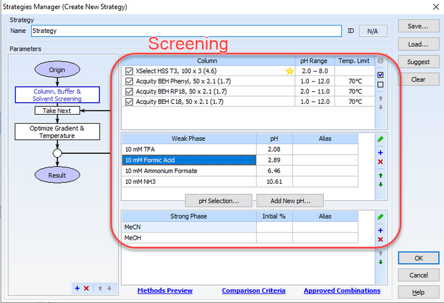Click the Temp. Limit column header
Viewport: 444px width, 303px height.
coord(355,61)
